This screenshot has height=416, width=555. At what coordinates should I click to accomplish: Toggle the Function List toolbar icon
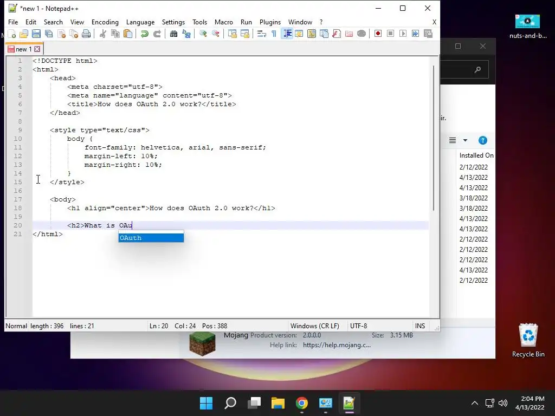tap(337, 34)
